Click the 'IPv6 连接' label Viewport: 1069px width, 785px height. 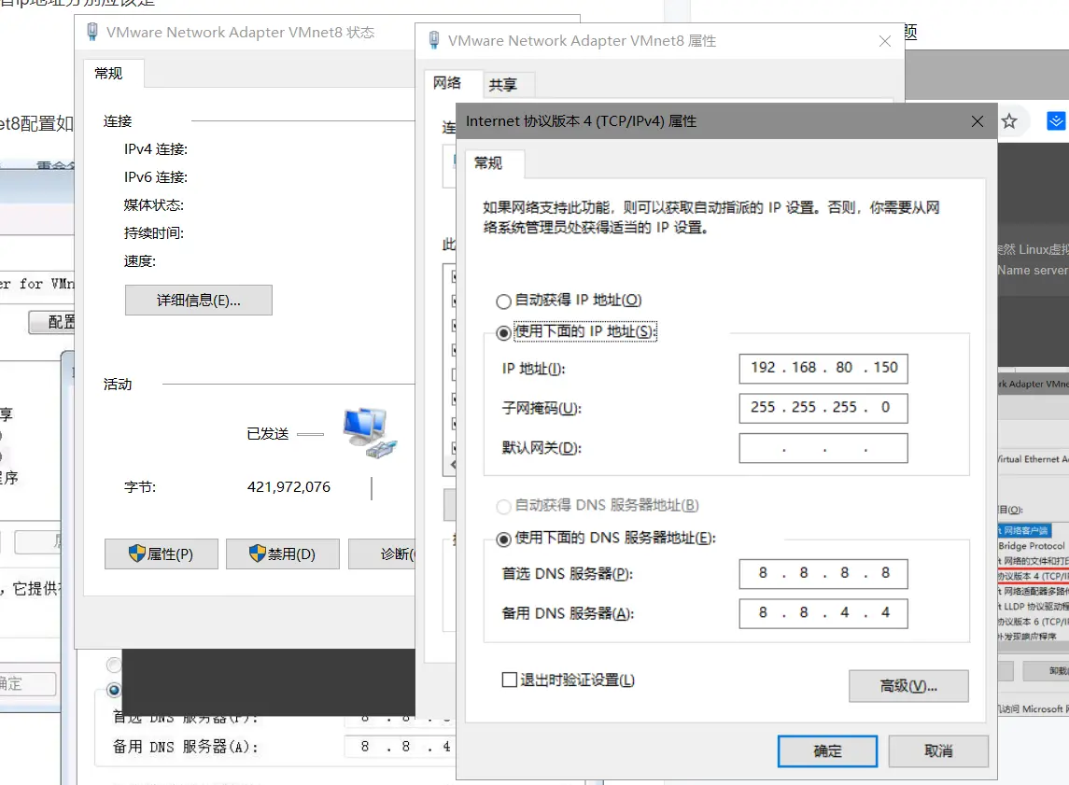(155, 177)
